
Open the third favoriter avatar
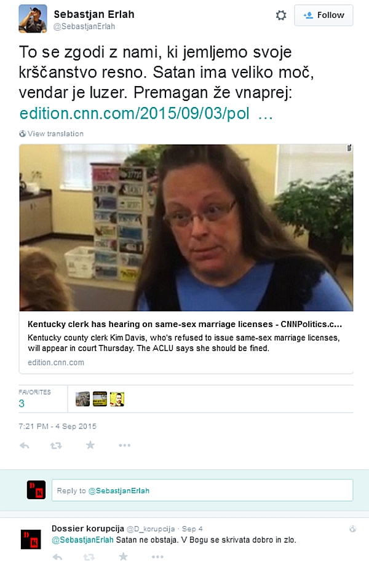[117, 399]
